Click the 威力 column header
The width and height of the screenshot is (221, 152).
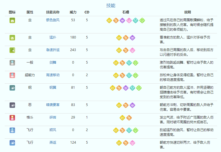73,12
